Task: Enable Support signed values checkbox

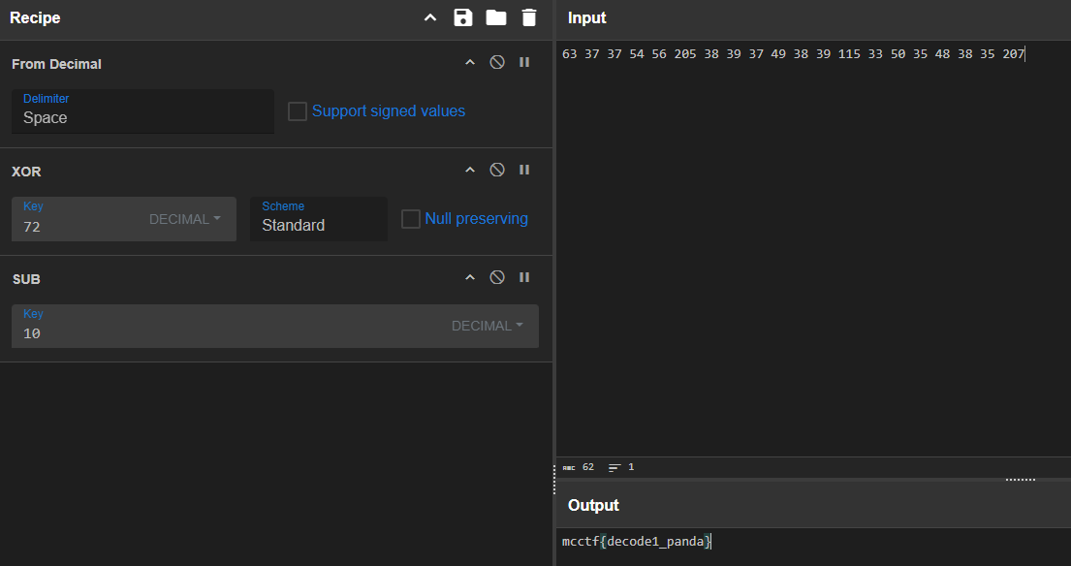Action: click(298, 111)
